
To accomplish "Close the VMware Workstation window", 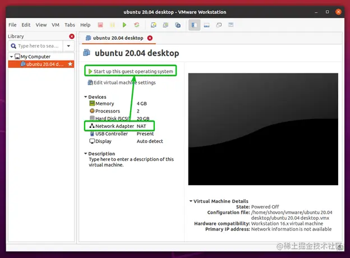I will (338, 12).
